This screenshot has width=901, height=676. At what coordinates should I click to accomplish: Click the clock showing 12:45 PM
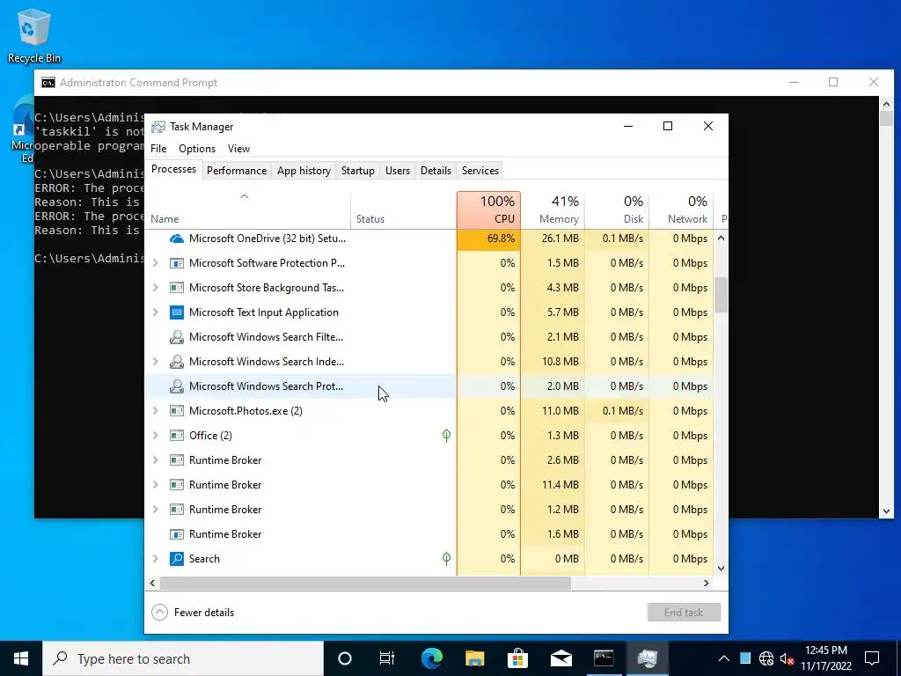click(x=825, y=658)
